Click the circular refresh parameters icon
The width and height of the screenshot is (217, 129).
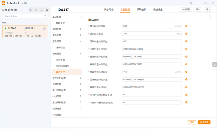click(x=209, y=17)
